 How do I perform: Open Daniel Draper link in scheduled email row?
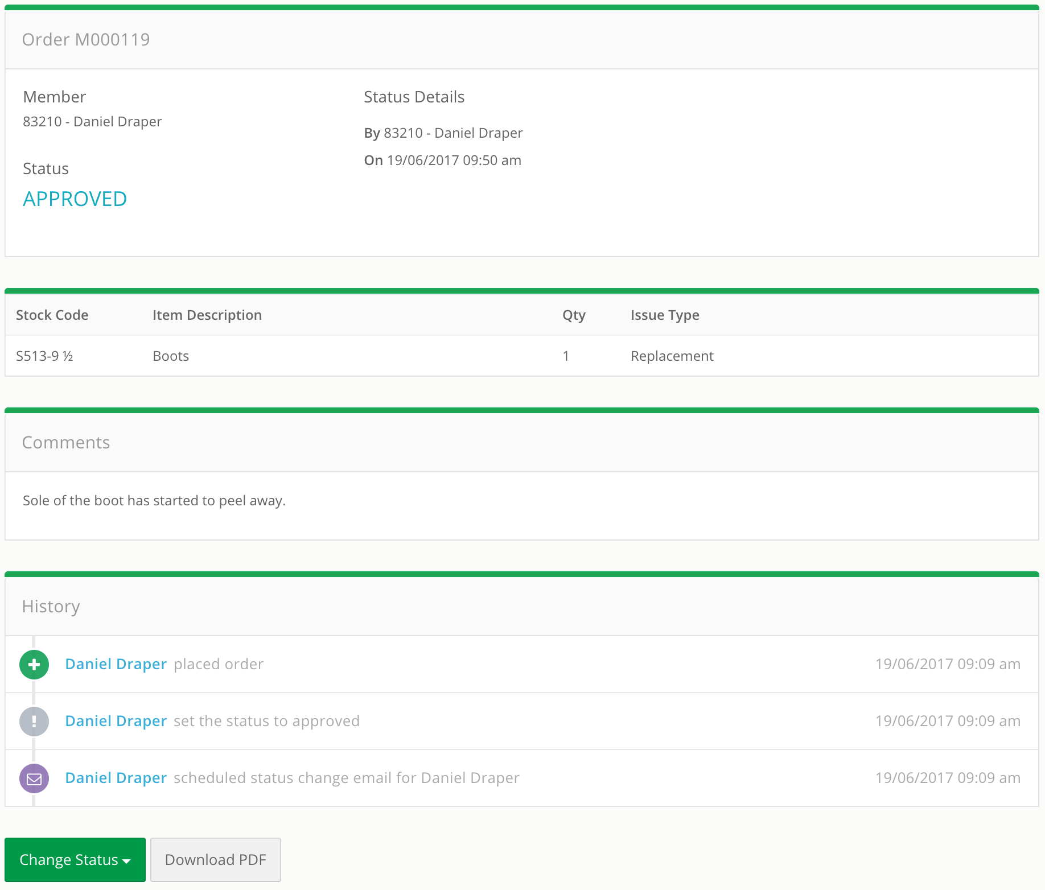[116, 778]
